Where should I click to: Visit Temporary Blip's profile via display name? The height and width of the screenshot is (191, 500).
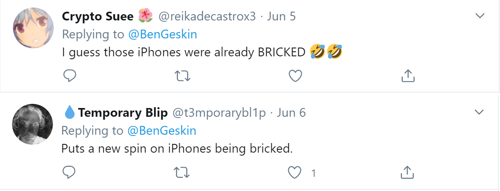[x=122, y=113]
